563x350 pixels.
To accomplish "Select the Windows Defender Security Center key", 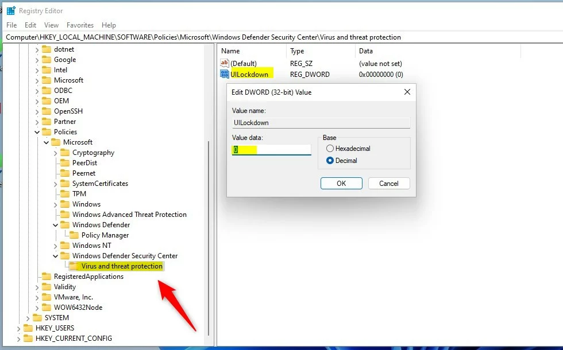I will pos(125,256).
